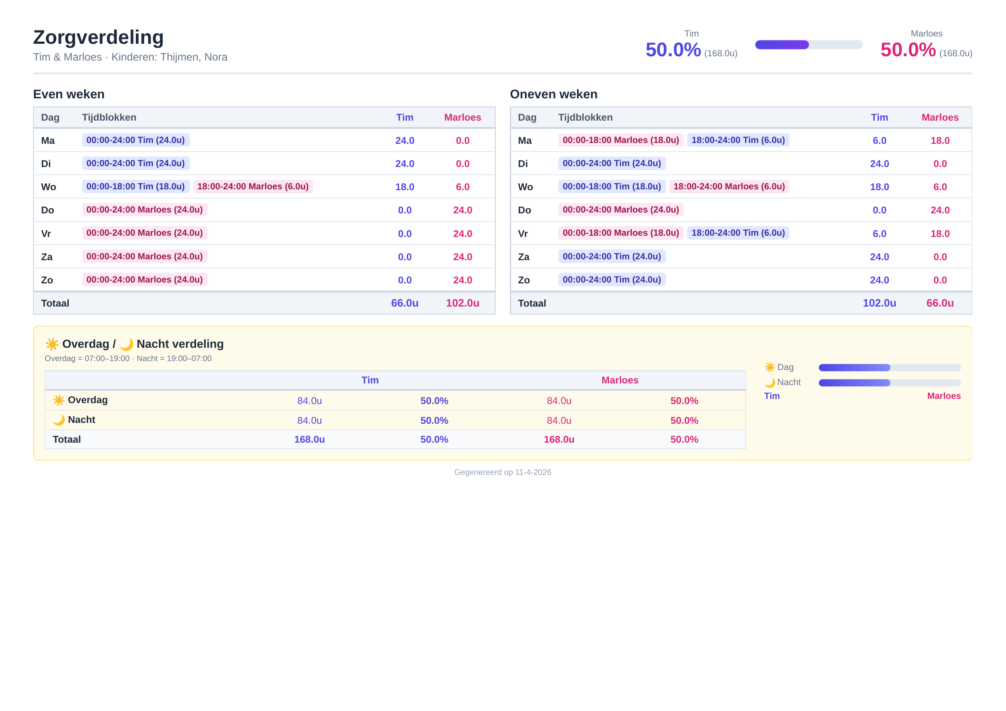The height and width of the screenshot is (711, 1006).
Task: Click Even weken Totaal 102.0u for Marloes
Action: point(462,303)
